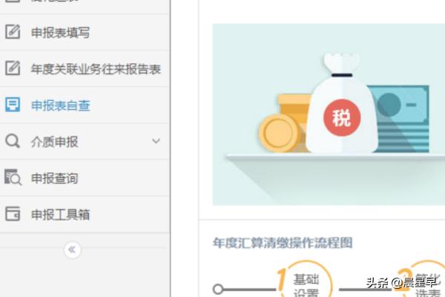Click the edit icon for 年度关联业务往来报告表
Image resolution: width=445 pixels, height=297 pixels.
(x=13, y=68)
